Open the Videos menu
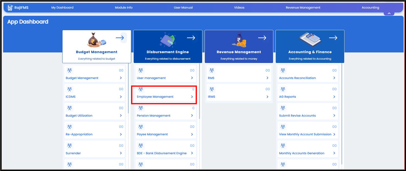406x171 pixels. coord(239,8)
